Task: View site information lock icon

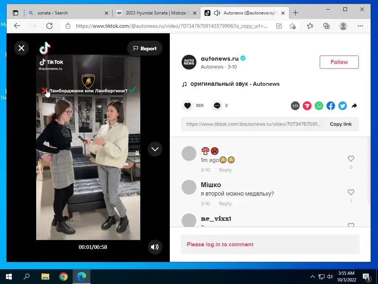Action: tap(68, 26)
